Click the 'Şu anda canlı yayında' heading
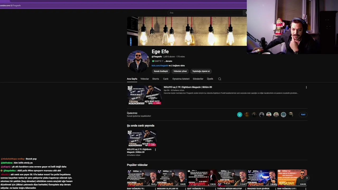This screenshot has width=338, height=190. coord(140,126)
